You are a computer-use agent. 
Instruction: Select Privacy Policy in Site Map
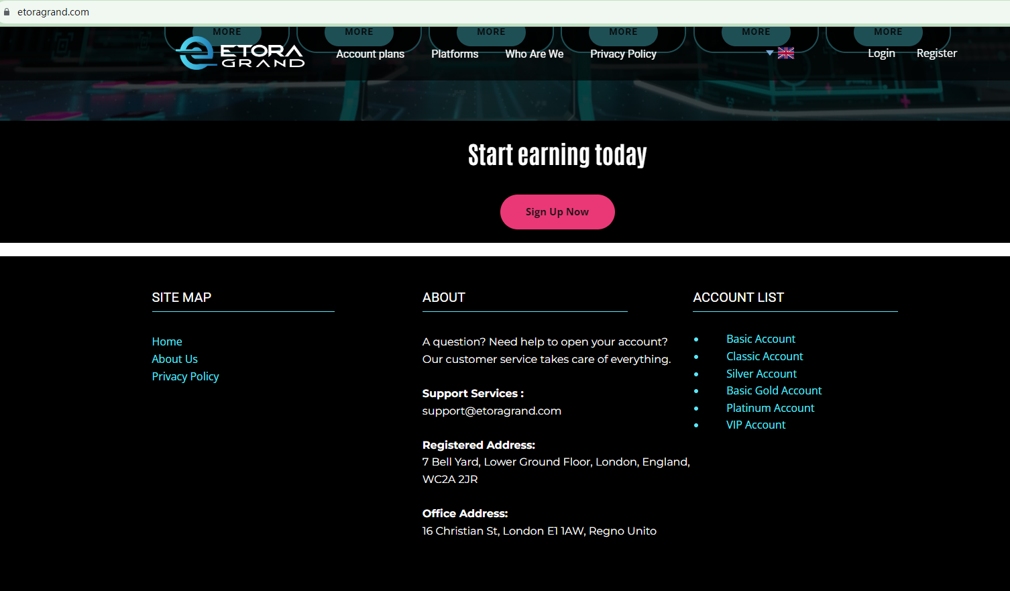click(185, 376)
